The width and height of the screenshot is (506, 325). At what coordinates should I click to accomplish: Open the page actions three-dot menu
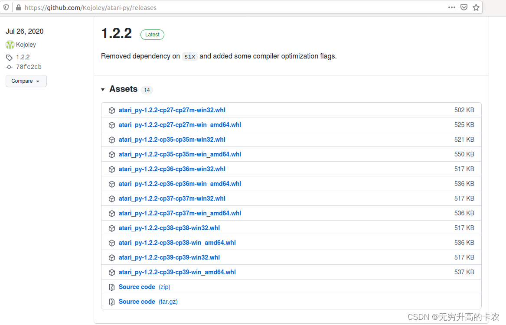click(x=452, y=7)
